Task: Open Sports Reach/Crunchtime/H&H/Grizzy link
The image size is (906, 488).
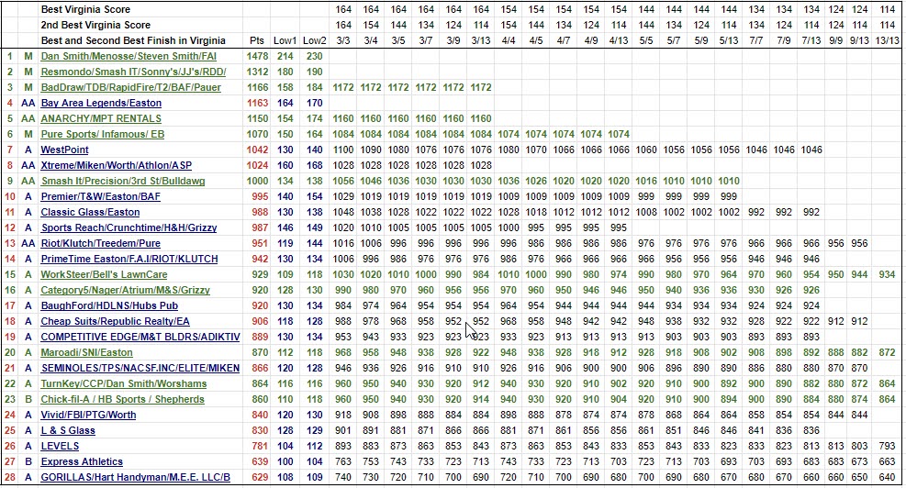Action: click(x=129, y=227)
